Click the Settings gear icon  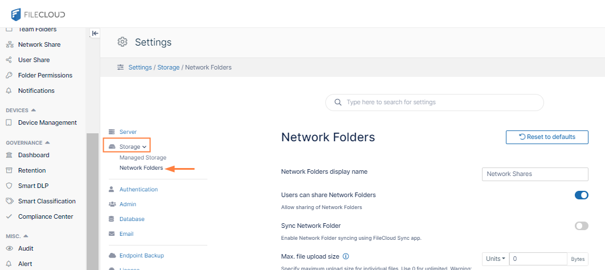[122, 42]
